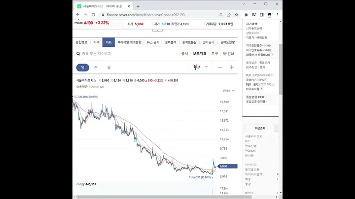Select the 차트 tab
The image size is (355, 199).
108,42
